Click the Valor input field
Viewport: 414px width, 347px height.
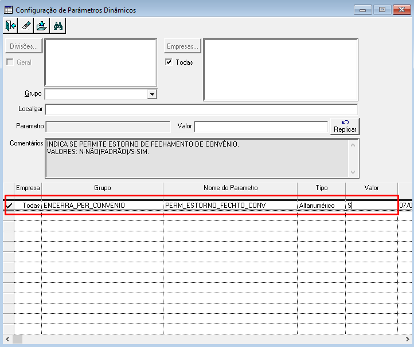261,127
